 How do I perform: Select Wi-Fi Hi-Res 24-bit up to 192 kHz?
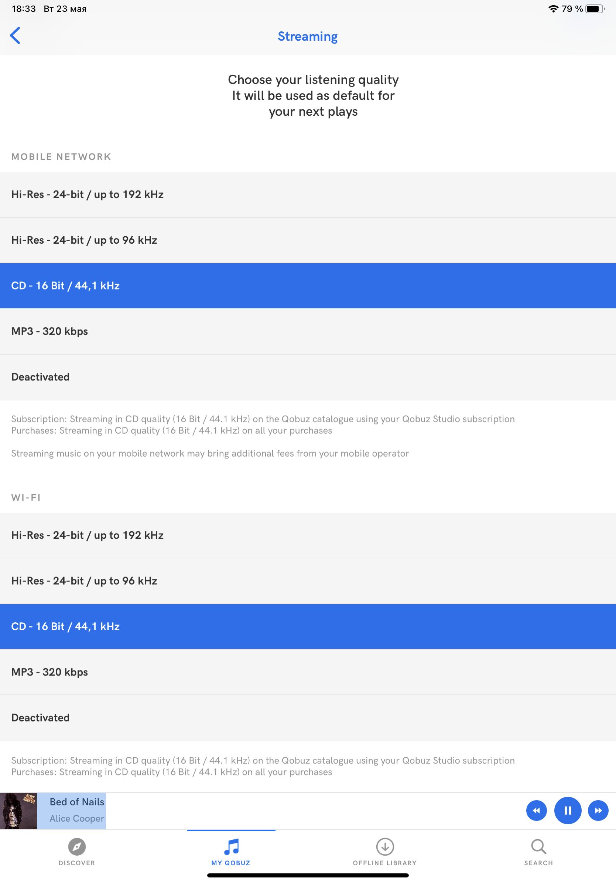coord(308,535)
